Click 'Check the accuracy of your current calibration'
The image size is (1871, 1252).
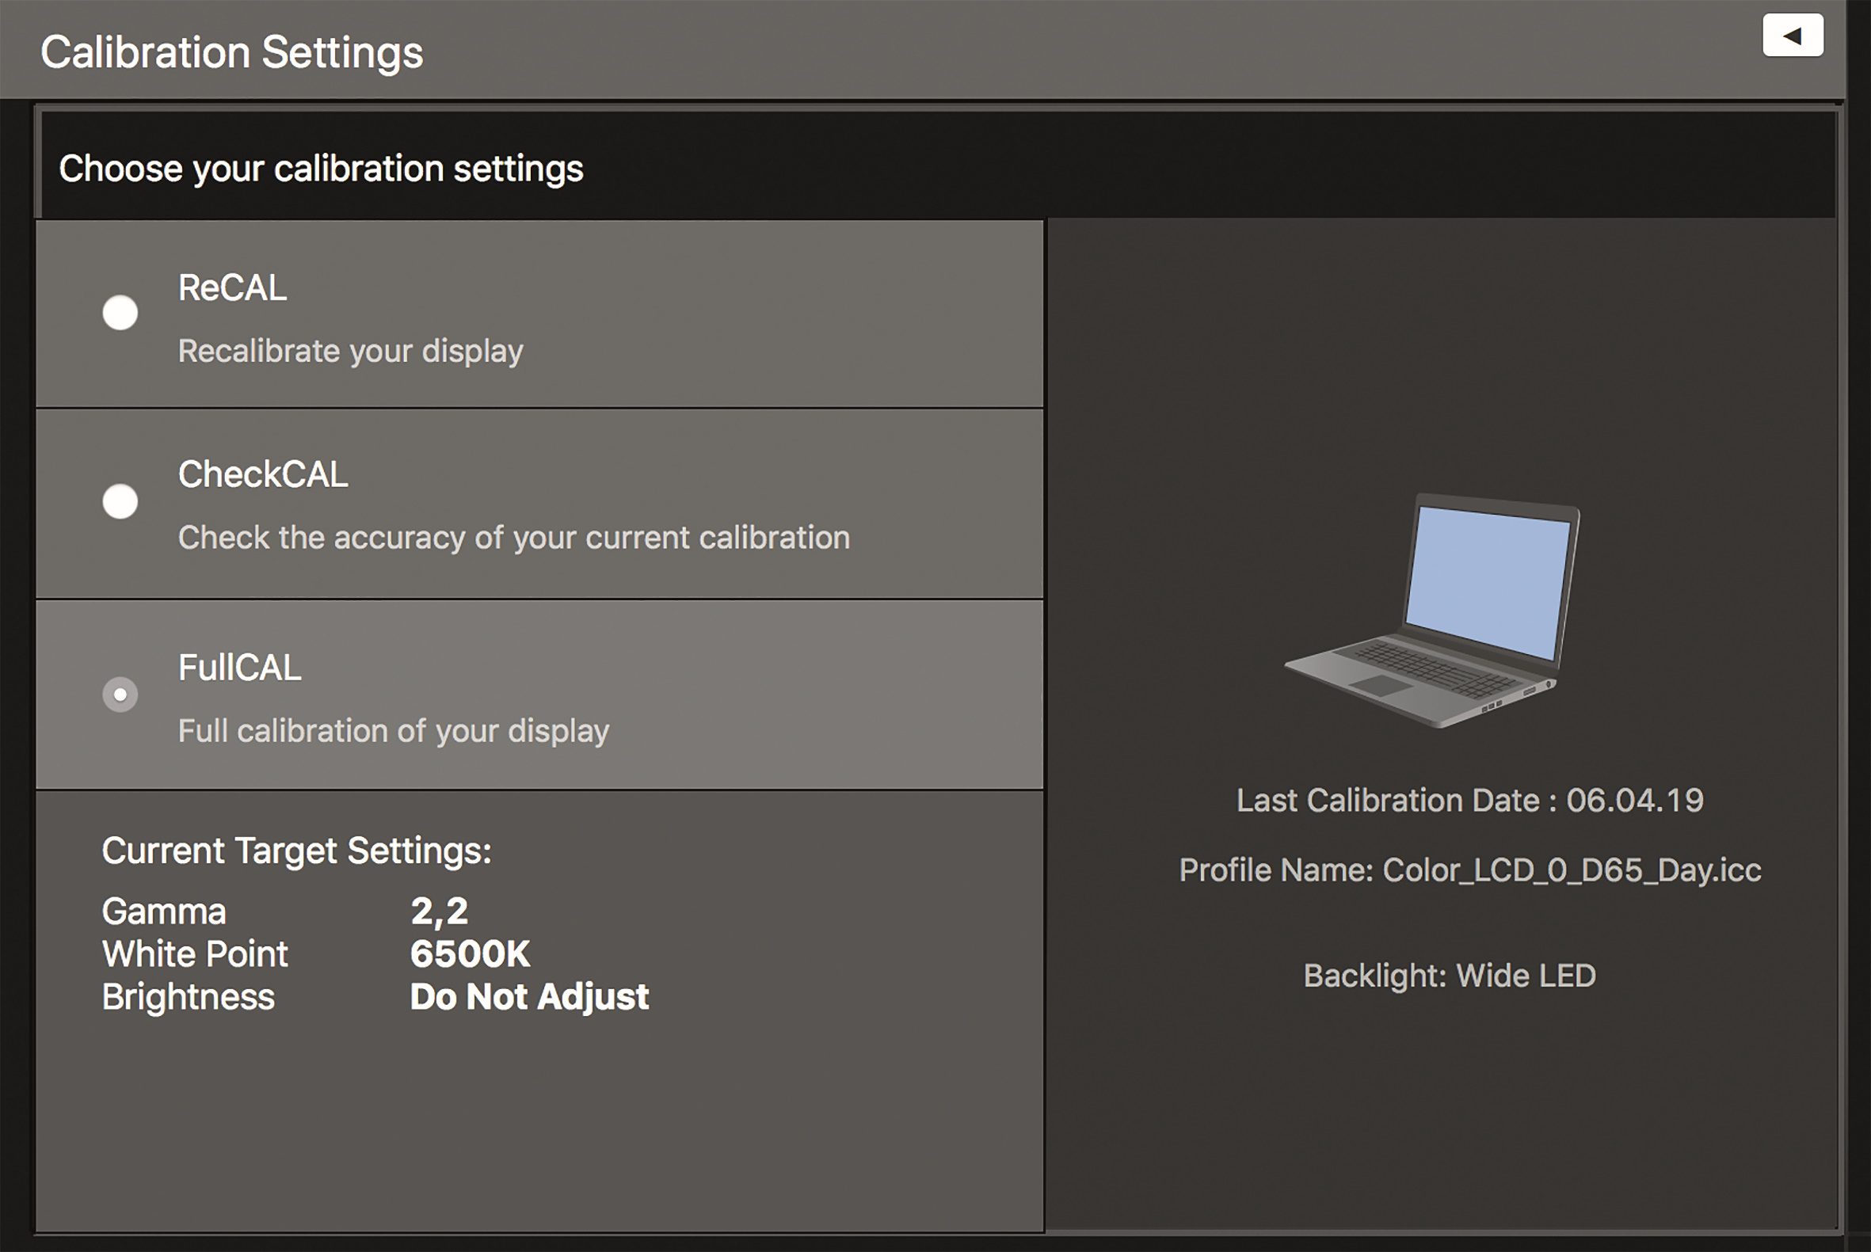pos(513,538)
